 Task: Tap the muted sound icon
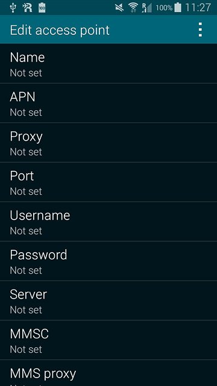119,8
